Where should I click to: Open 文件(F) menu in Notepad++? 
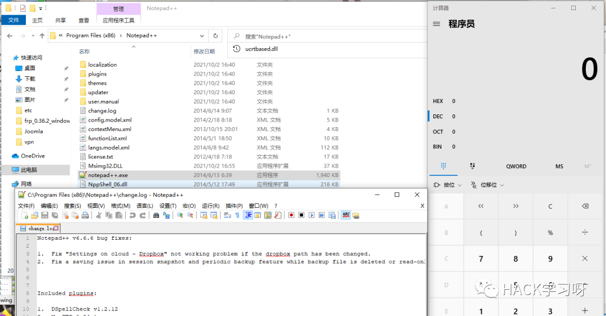(26, 206)
